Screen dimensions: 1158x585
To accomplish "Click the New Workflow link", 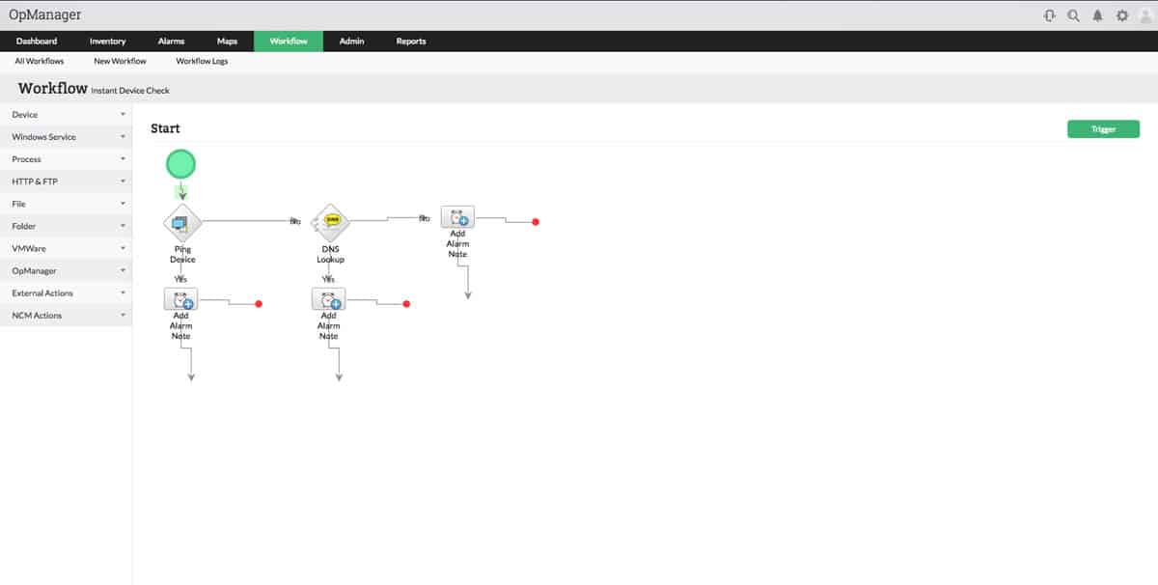I will pos(121,62).
